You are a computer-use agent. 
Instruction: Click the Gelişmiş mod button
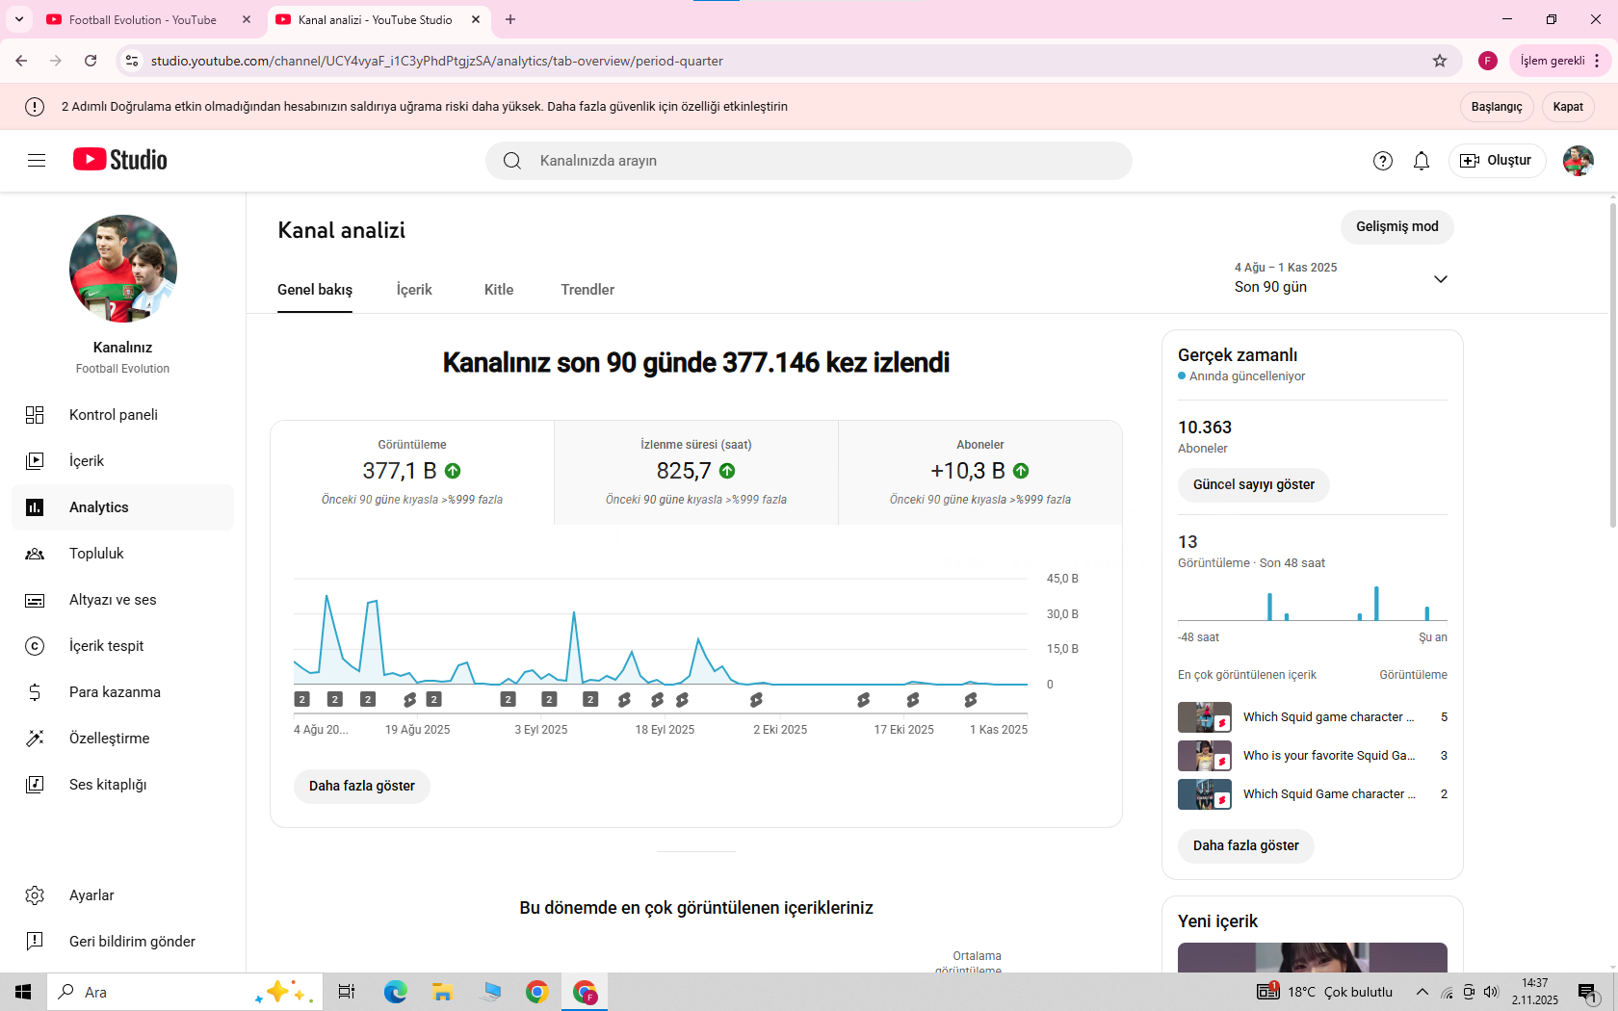1396,227
